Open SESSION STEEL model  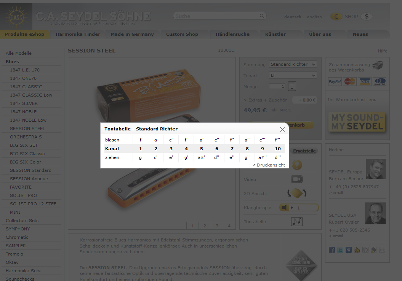[x=27, y=129]
